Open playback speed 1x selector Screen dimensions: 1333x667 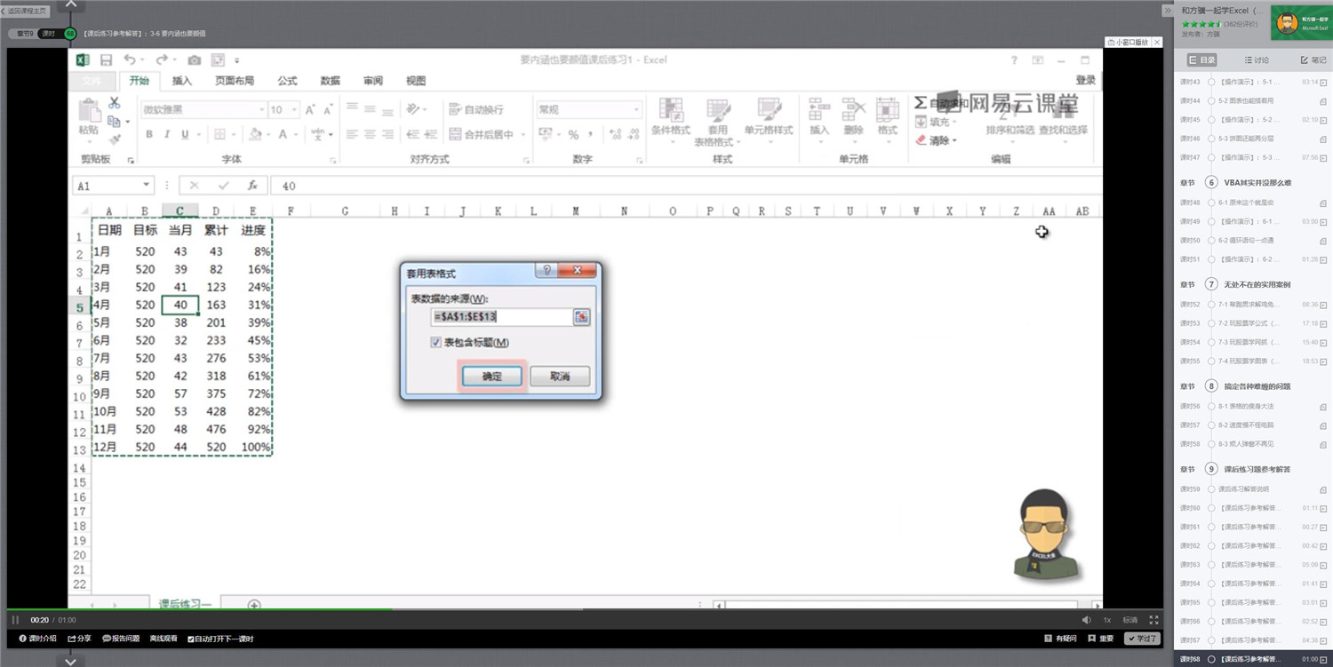[1107, 620]
